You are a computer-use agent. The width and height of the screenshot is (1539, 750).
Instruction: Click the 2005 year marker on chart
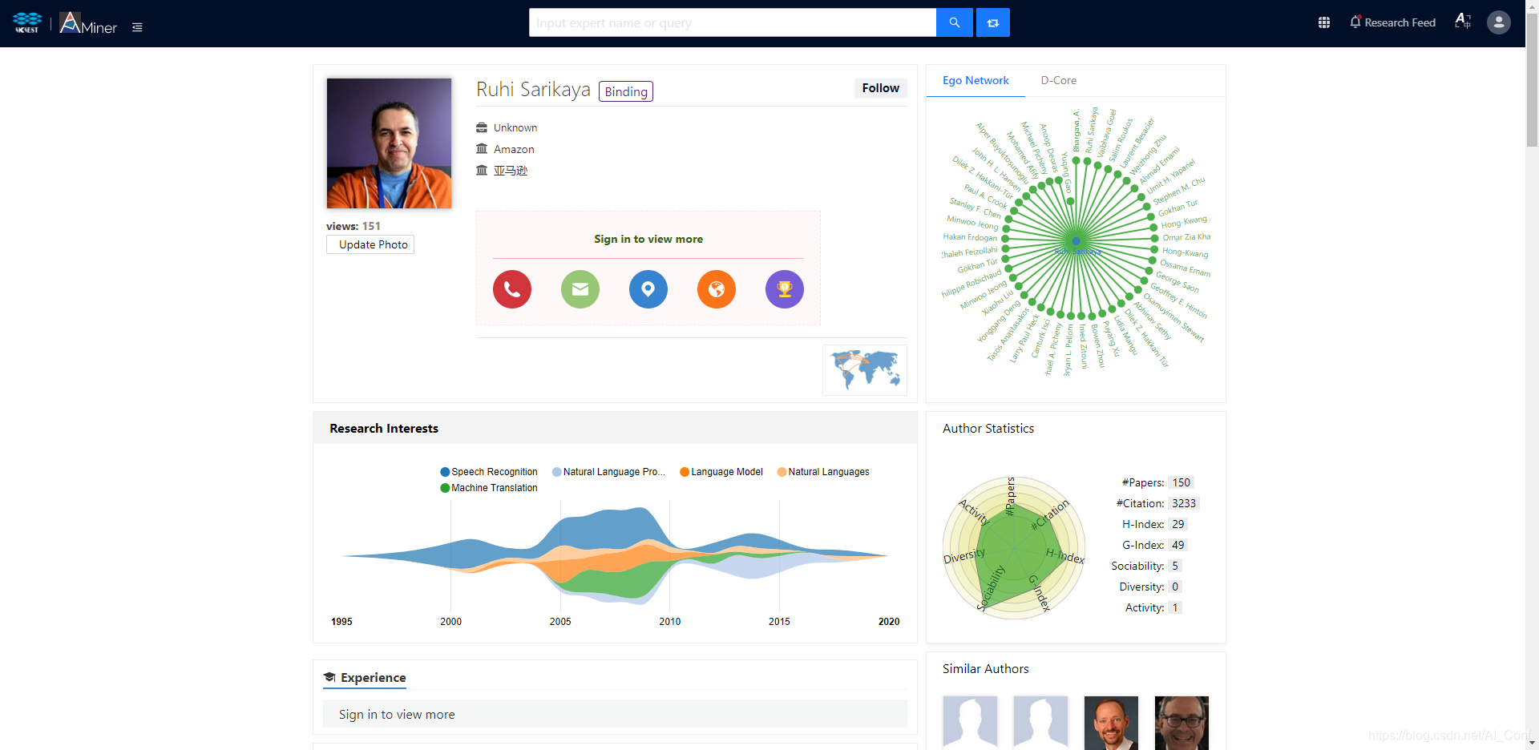[560, 622]
